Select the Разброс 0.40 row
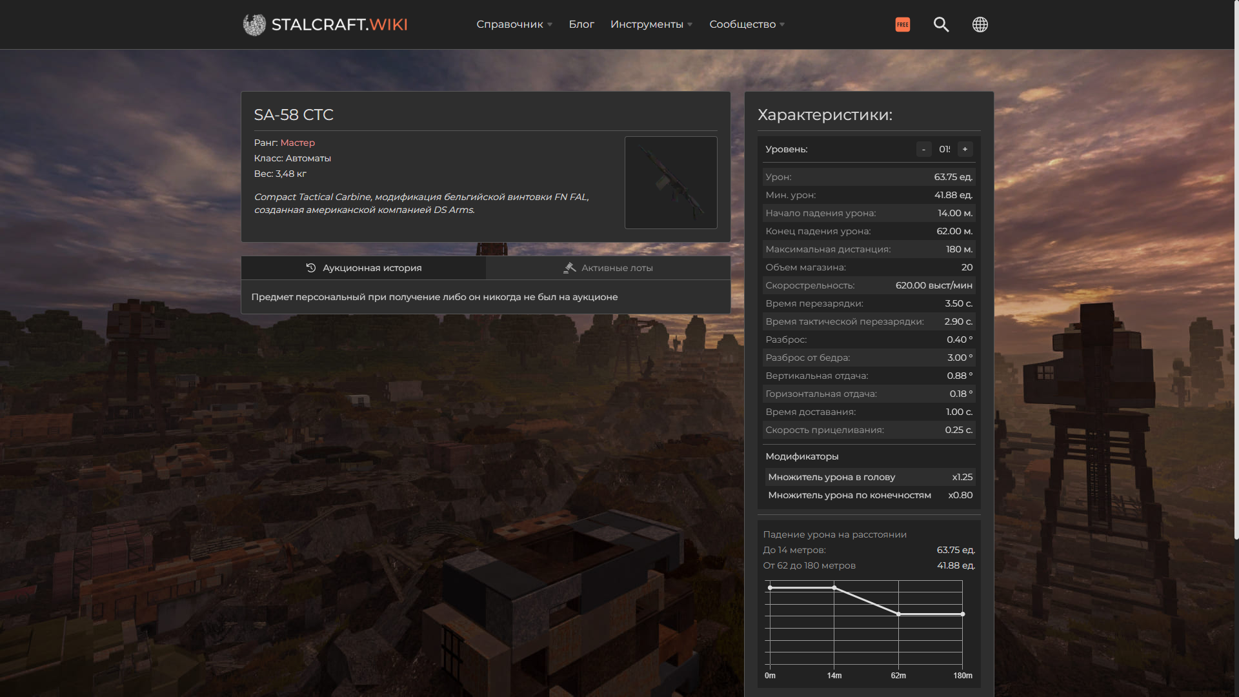1239x697 pixels. click(869, 339)
